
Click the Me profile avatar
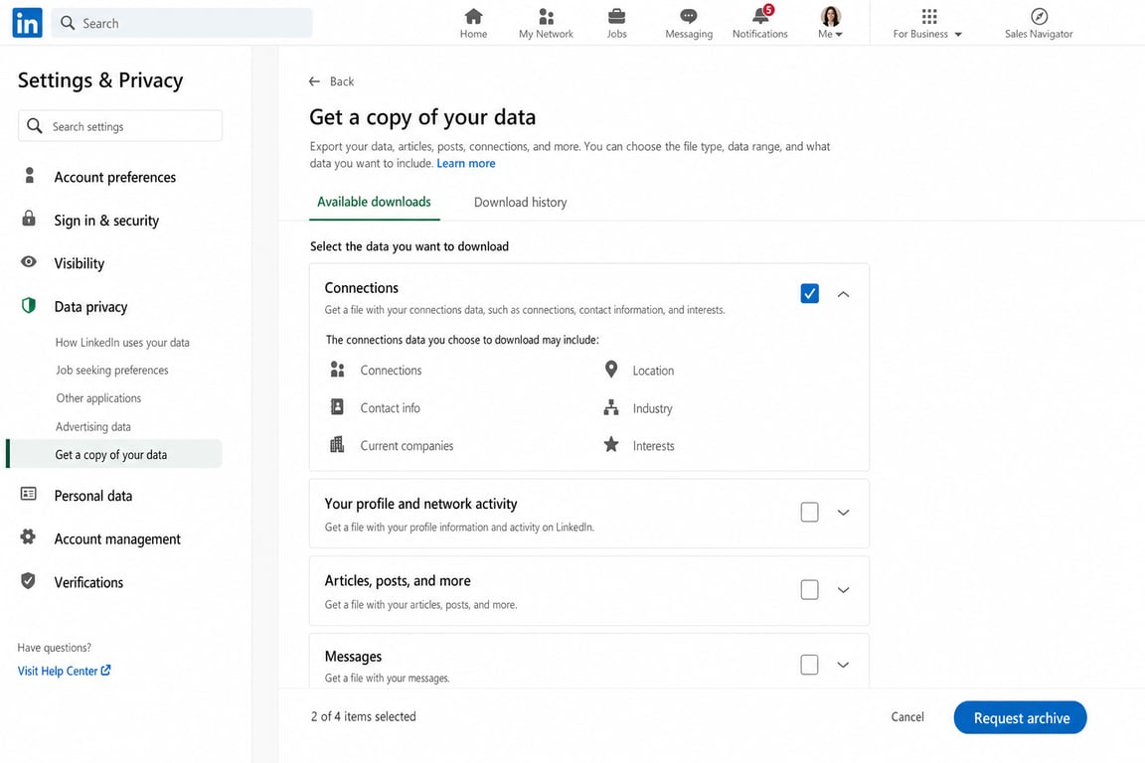[x=830, y=16]
